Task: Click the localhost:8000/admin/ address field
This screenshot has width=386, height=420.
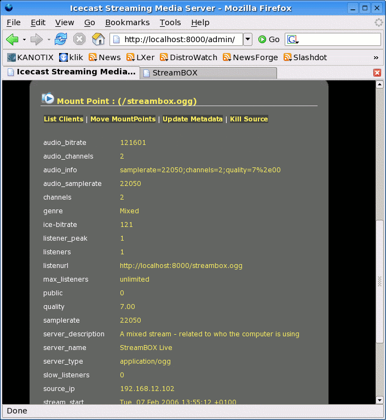Action: click(176, 39)
